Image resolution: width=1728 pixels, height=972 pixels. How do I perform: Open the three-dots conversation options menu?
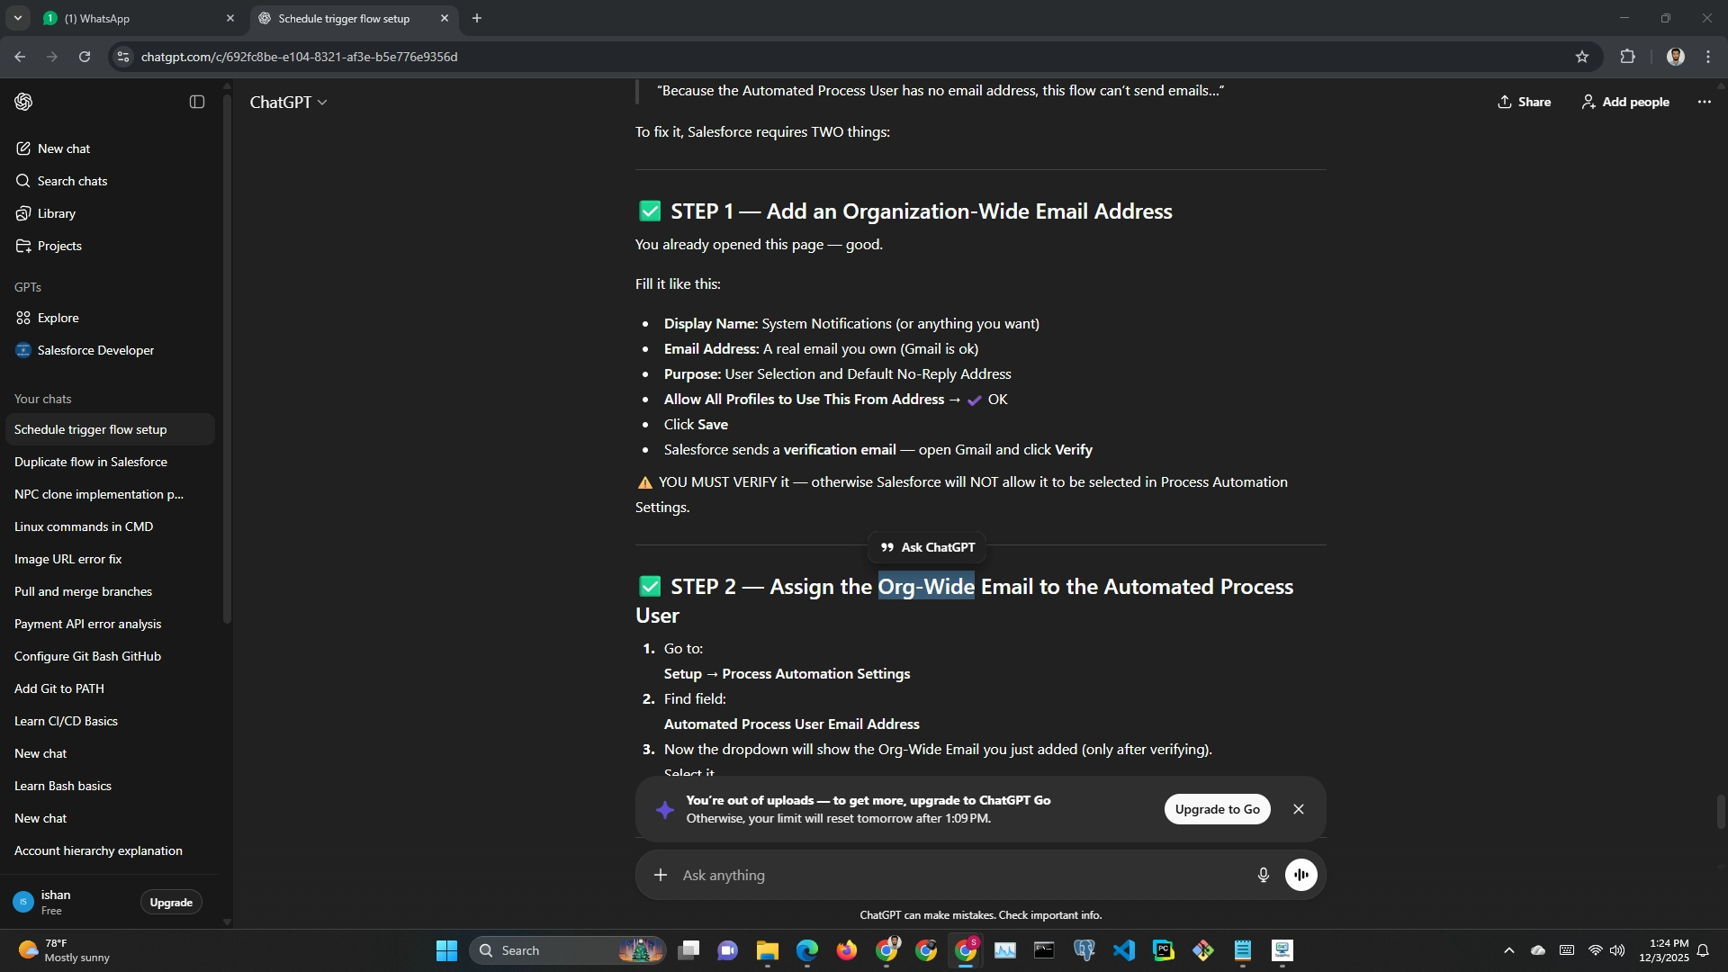pyautogui.click(x=1704, y=102)
